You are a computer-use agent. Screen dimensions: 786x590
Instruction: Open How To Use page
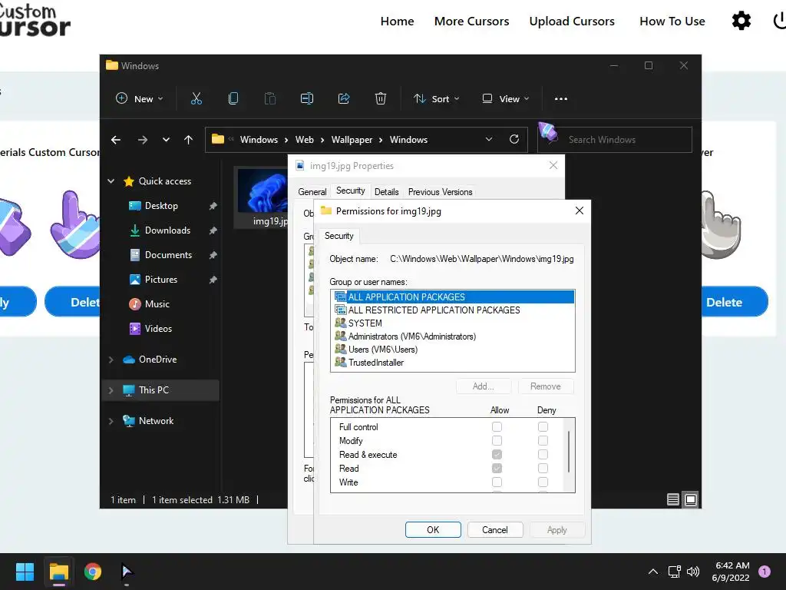click(672, 21)
